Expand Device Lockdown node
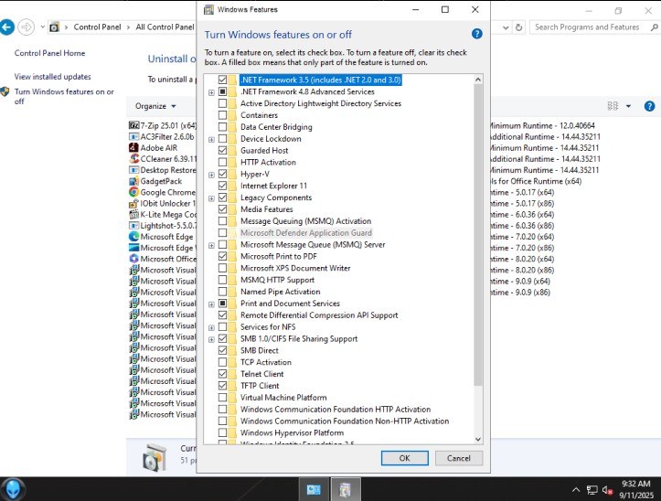The width and height of the screenshot is (661, 501). (211, 140)
